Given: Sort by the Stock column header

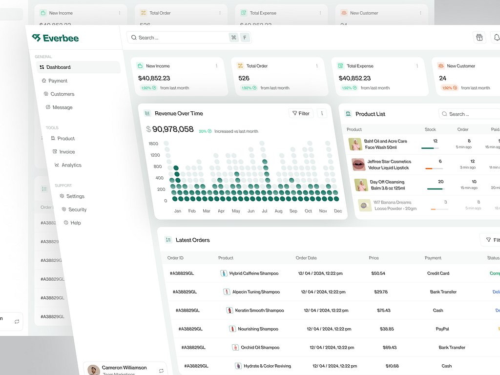Looking at the screenshot, I should pyautogui.click(x=430, y=129).
